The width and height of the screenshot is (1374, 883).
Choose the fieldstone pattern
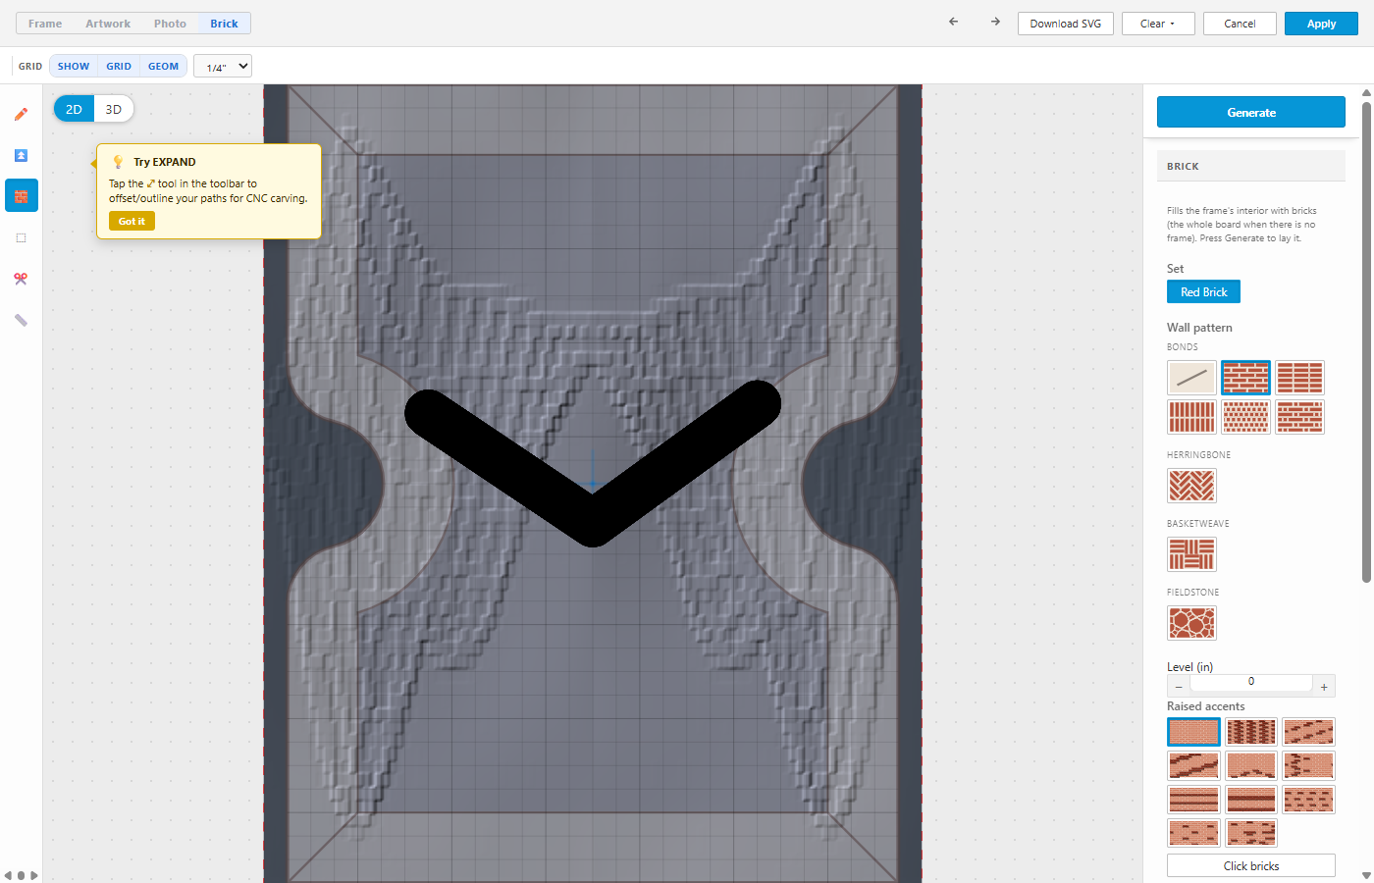(1191, 623)
